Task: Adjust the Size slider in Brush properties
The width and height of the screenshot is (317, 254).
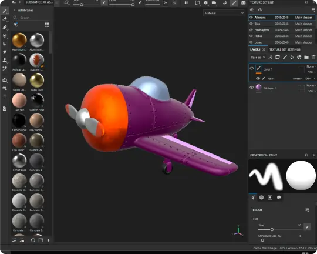Action: 280,229
